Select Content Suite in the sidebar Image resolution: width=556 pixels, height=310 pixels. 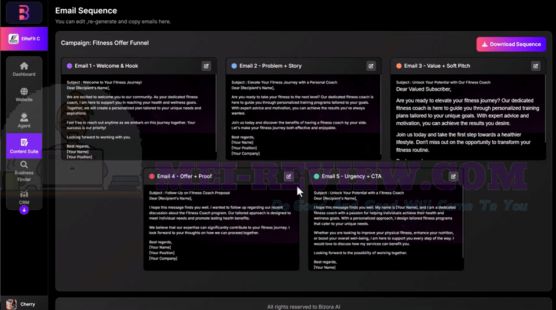[24, 146]
